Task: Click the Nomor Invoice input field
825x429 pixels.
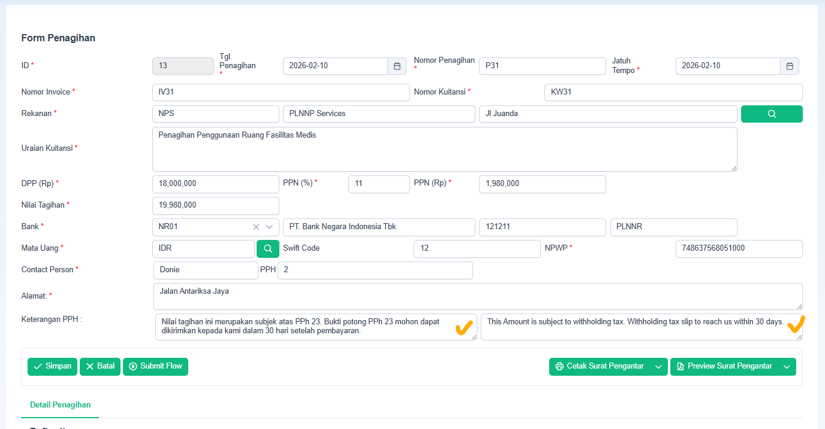Action: (x=281, y=92)
